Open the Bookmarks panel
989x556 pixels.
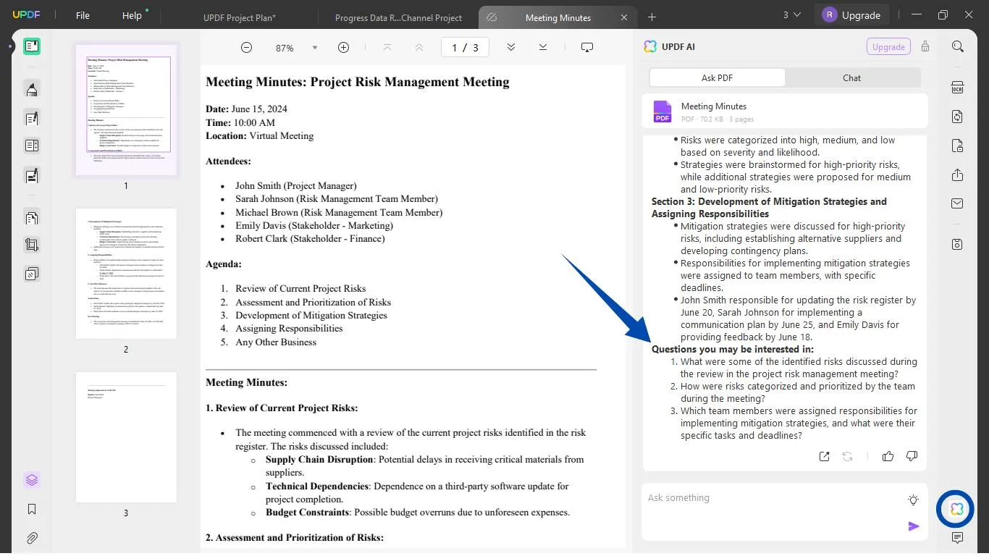tap(32, 509)
